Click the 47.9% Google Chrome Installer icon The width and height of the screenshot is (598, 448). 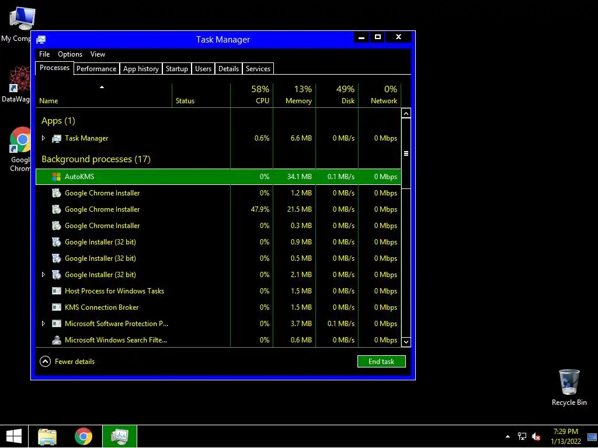pos(57,209)
